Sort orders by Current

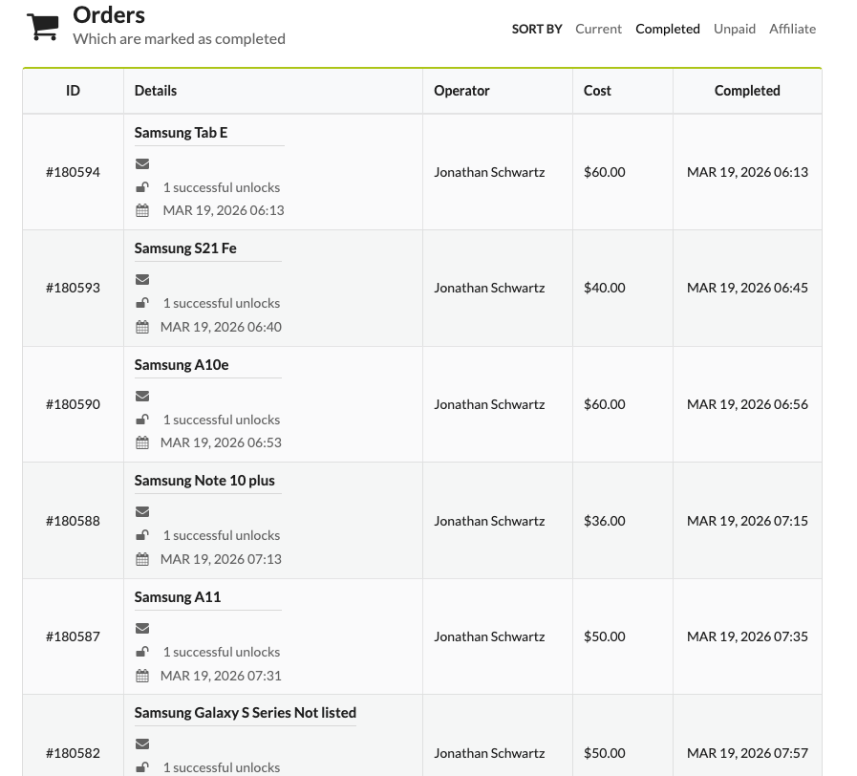pos(598,29)
